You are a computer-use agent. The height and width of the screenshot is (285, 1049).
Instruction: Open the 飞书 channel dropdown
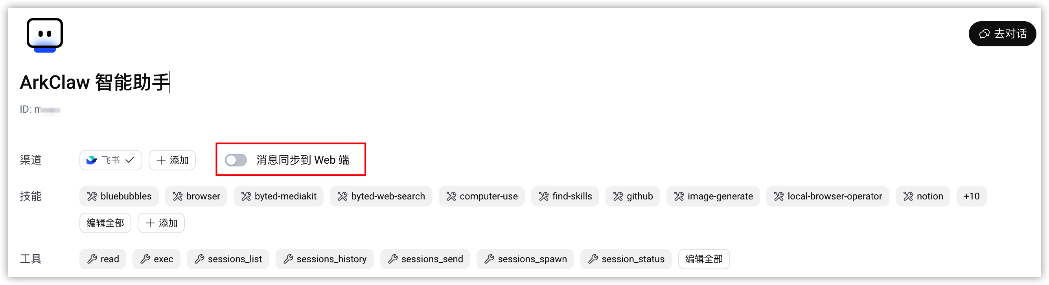(111, 160)
